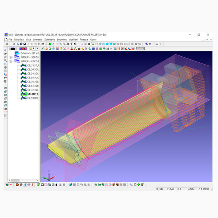Select the CB_32(10 operation row

30,65
